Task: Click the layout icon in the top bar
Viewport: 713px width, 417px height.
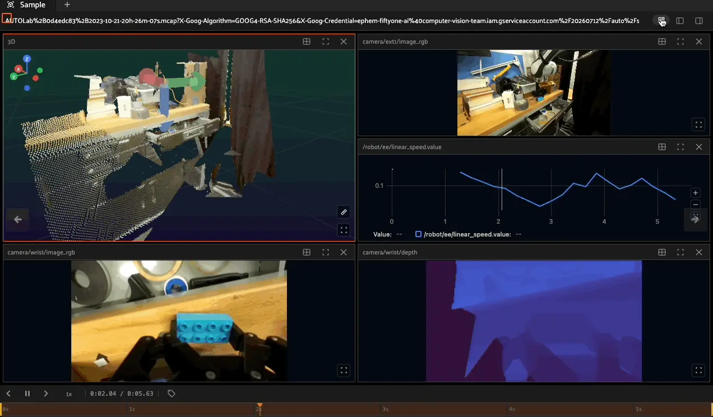Action: click(662, 21)
